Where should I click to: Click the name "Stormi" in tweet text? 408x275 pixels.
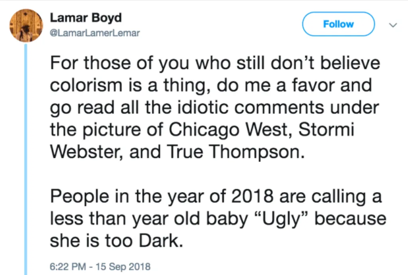[x=326, y=129]
